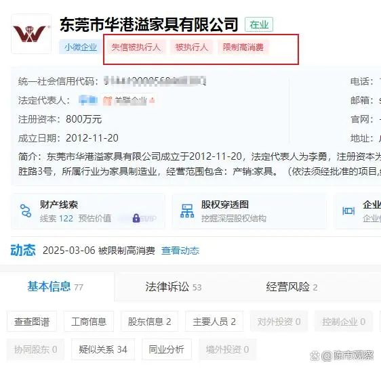This screenshot has height=369, width=381.
Task: Click the 企业 card icon at right
Action: [x=348, y=211]
